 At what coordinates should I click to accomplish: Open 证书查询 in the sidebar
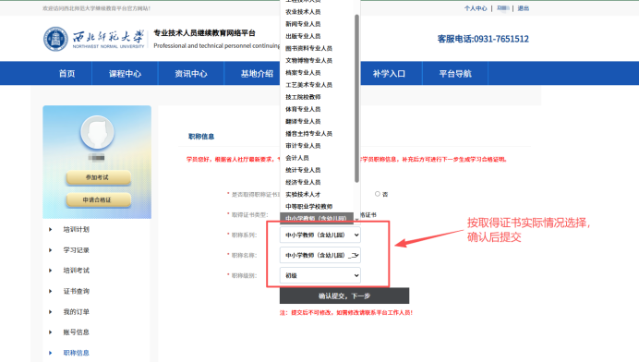tap(77, 291)
